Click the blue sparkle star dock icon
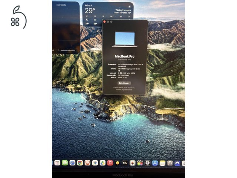 95,163
